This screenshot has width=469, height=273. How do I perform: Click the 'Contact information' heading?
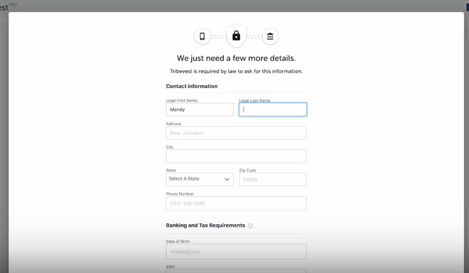[x=192, y=86]
